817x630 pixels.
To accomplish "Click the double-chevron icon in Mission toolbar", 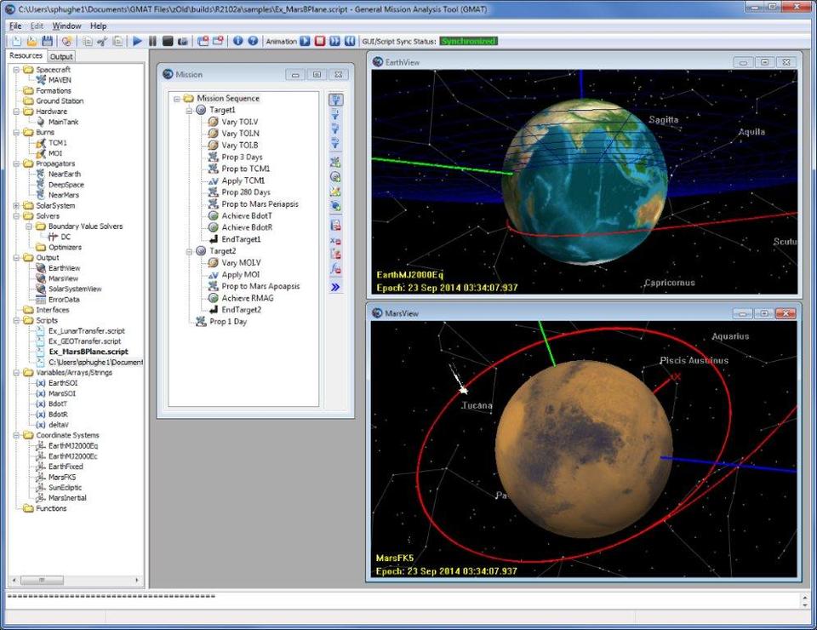I will click(x=335, y=287).
